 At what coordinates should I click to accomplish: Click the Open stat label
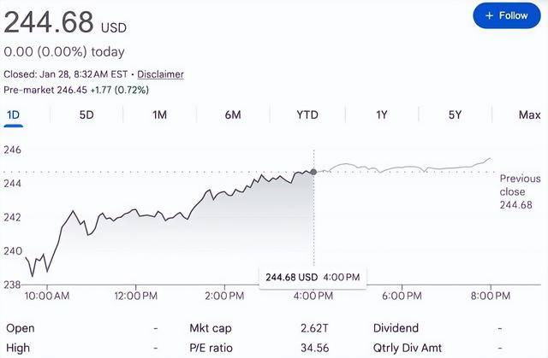click(x=21, y=327)
